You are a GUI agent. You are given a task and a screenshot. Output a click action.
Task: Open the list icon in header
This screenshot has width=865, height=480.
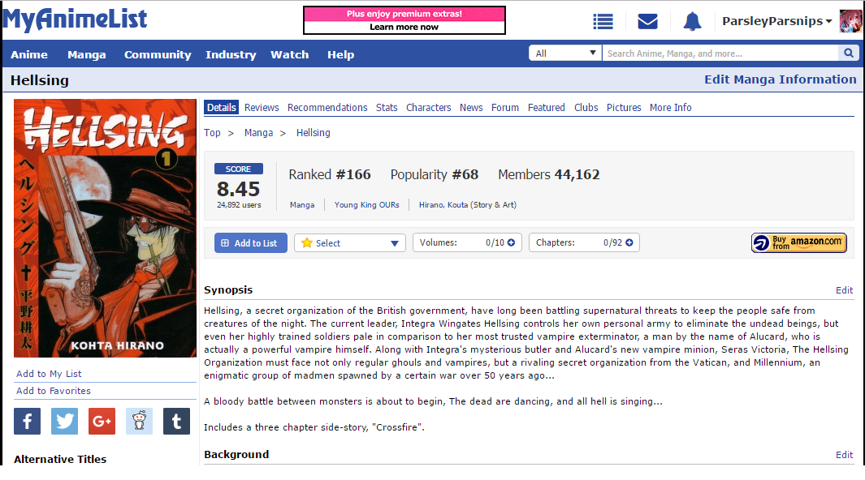(x=603, y=22)
